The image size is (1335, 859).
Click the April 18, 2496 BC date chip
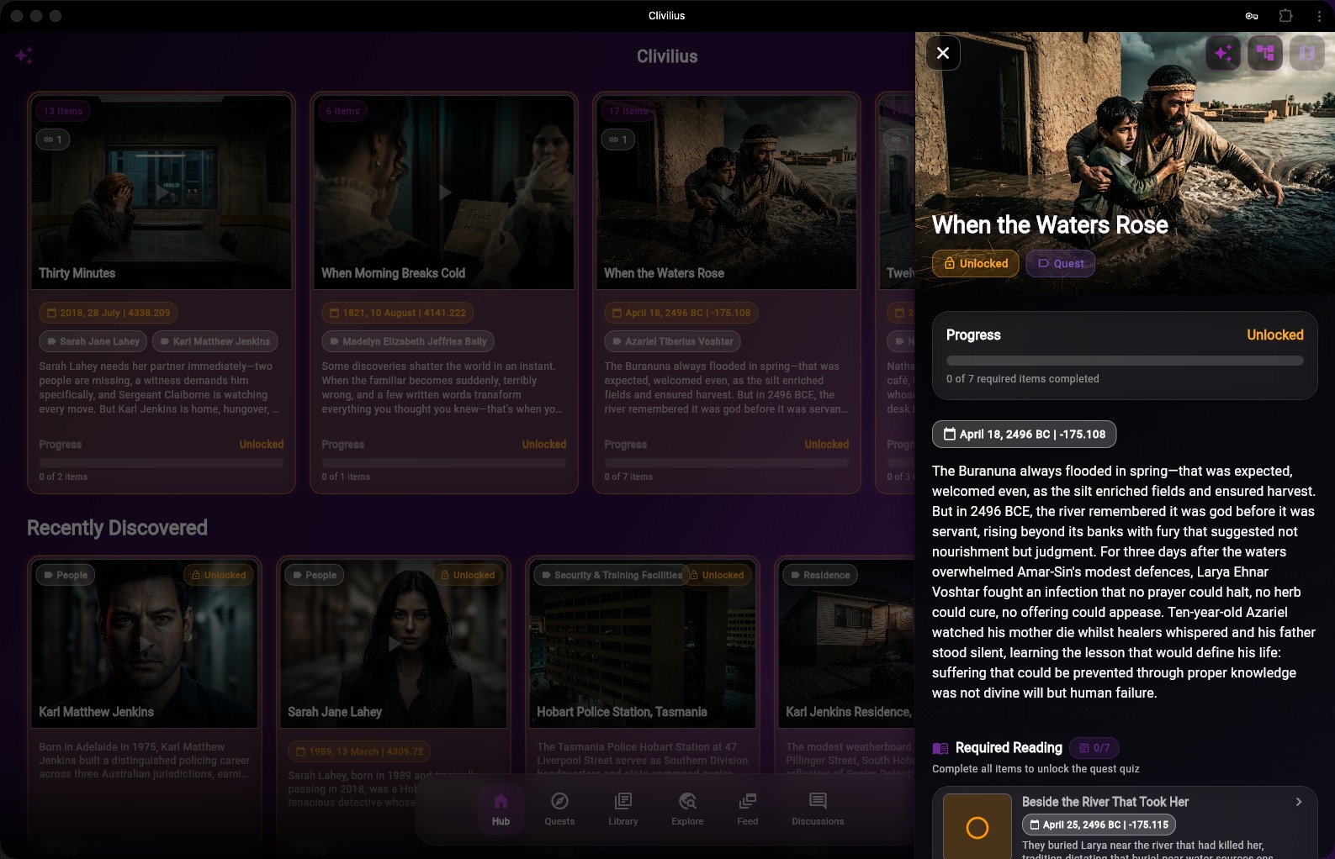[1024, 435]
